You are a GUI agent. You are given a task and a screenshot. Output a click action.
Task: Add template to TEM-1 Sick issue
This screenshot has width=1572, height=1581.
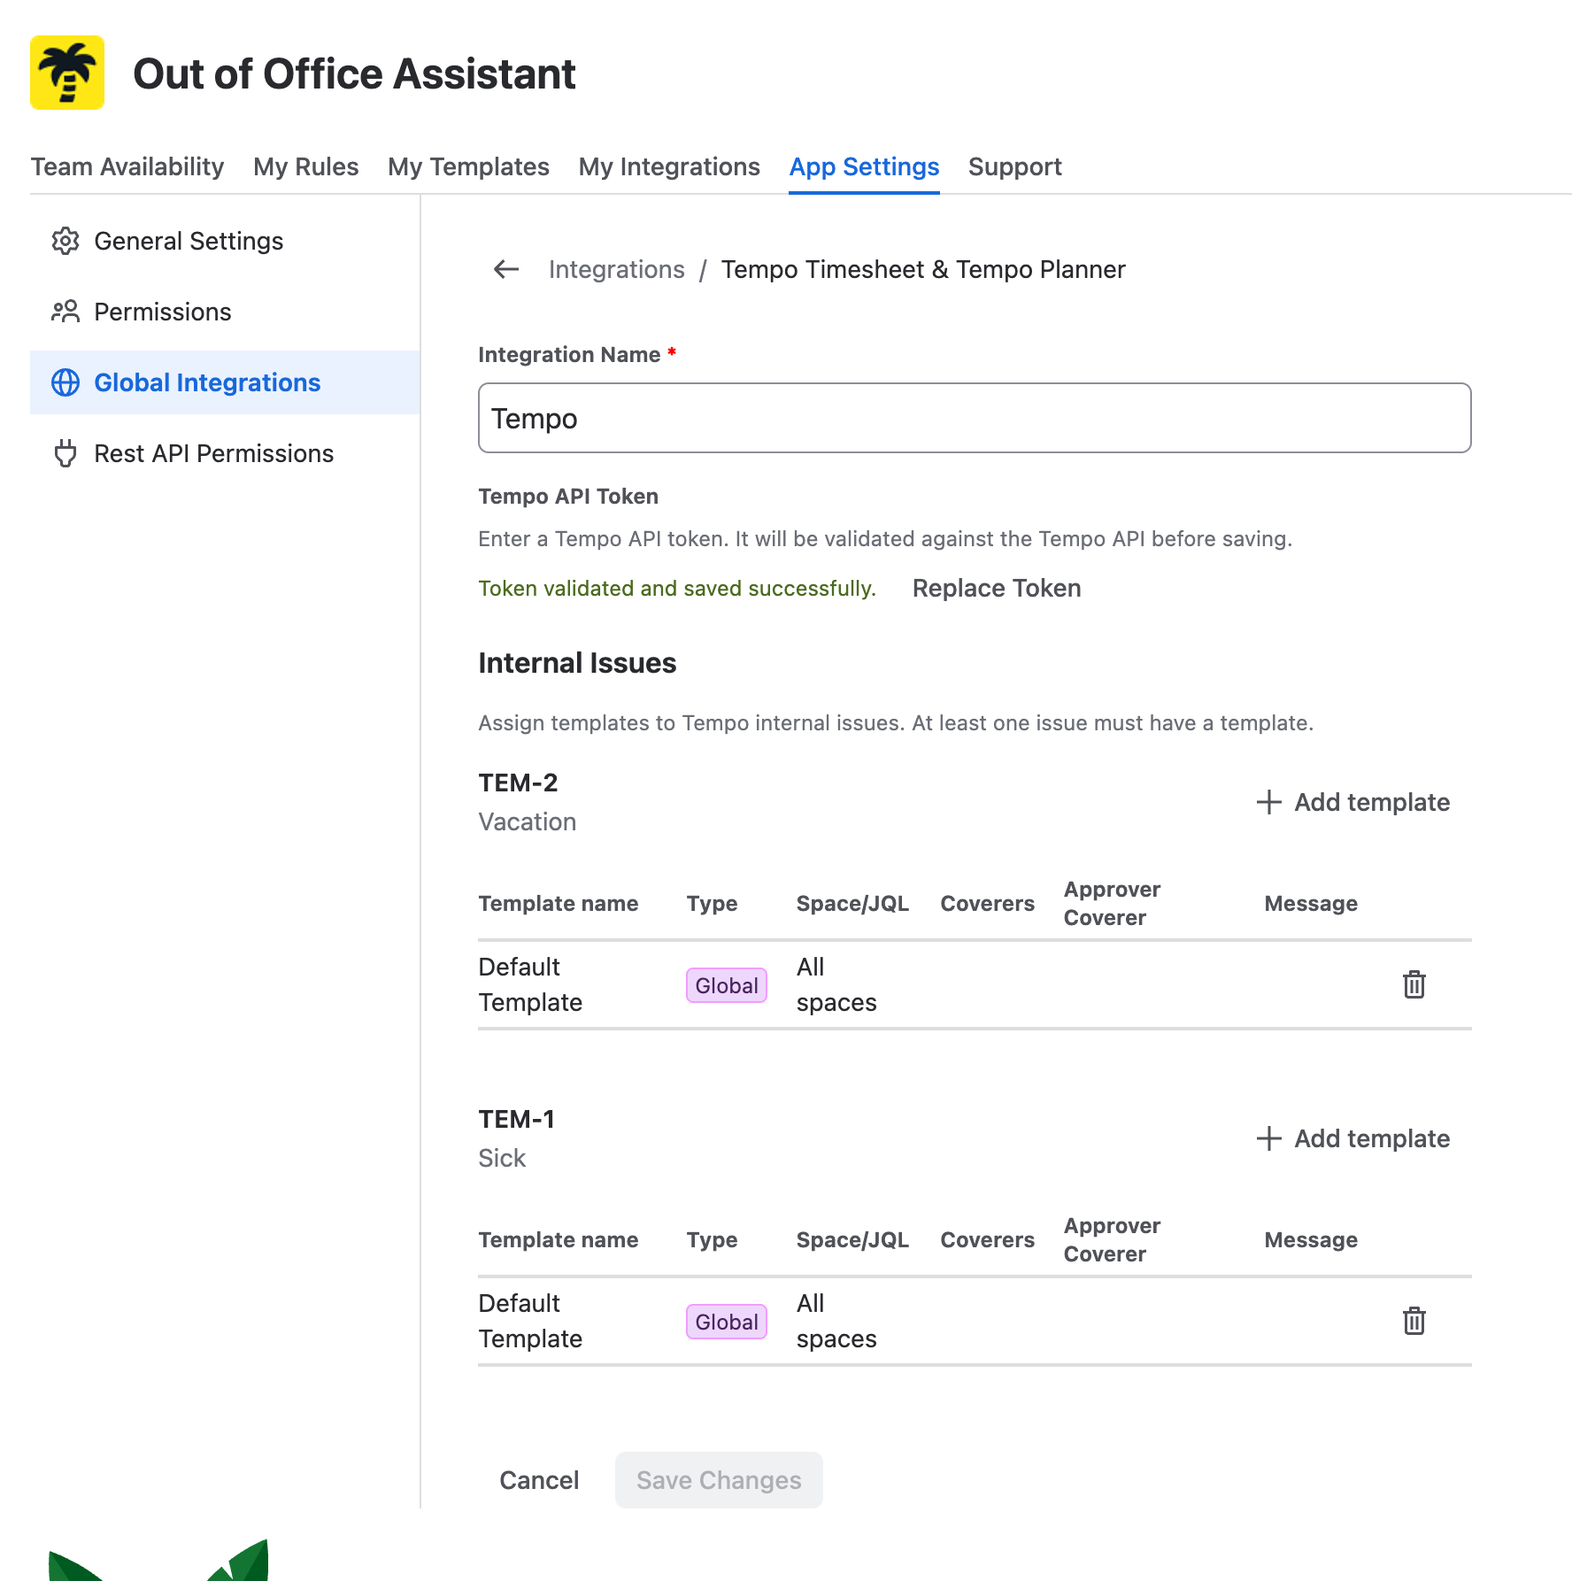coord(1353,1138)
